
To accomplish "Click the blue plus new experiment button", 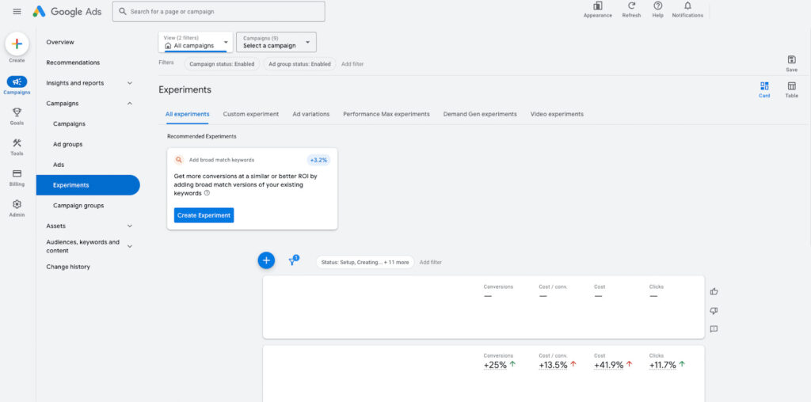I will 266,260.
